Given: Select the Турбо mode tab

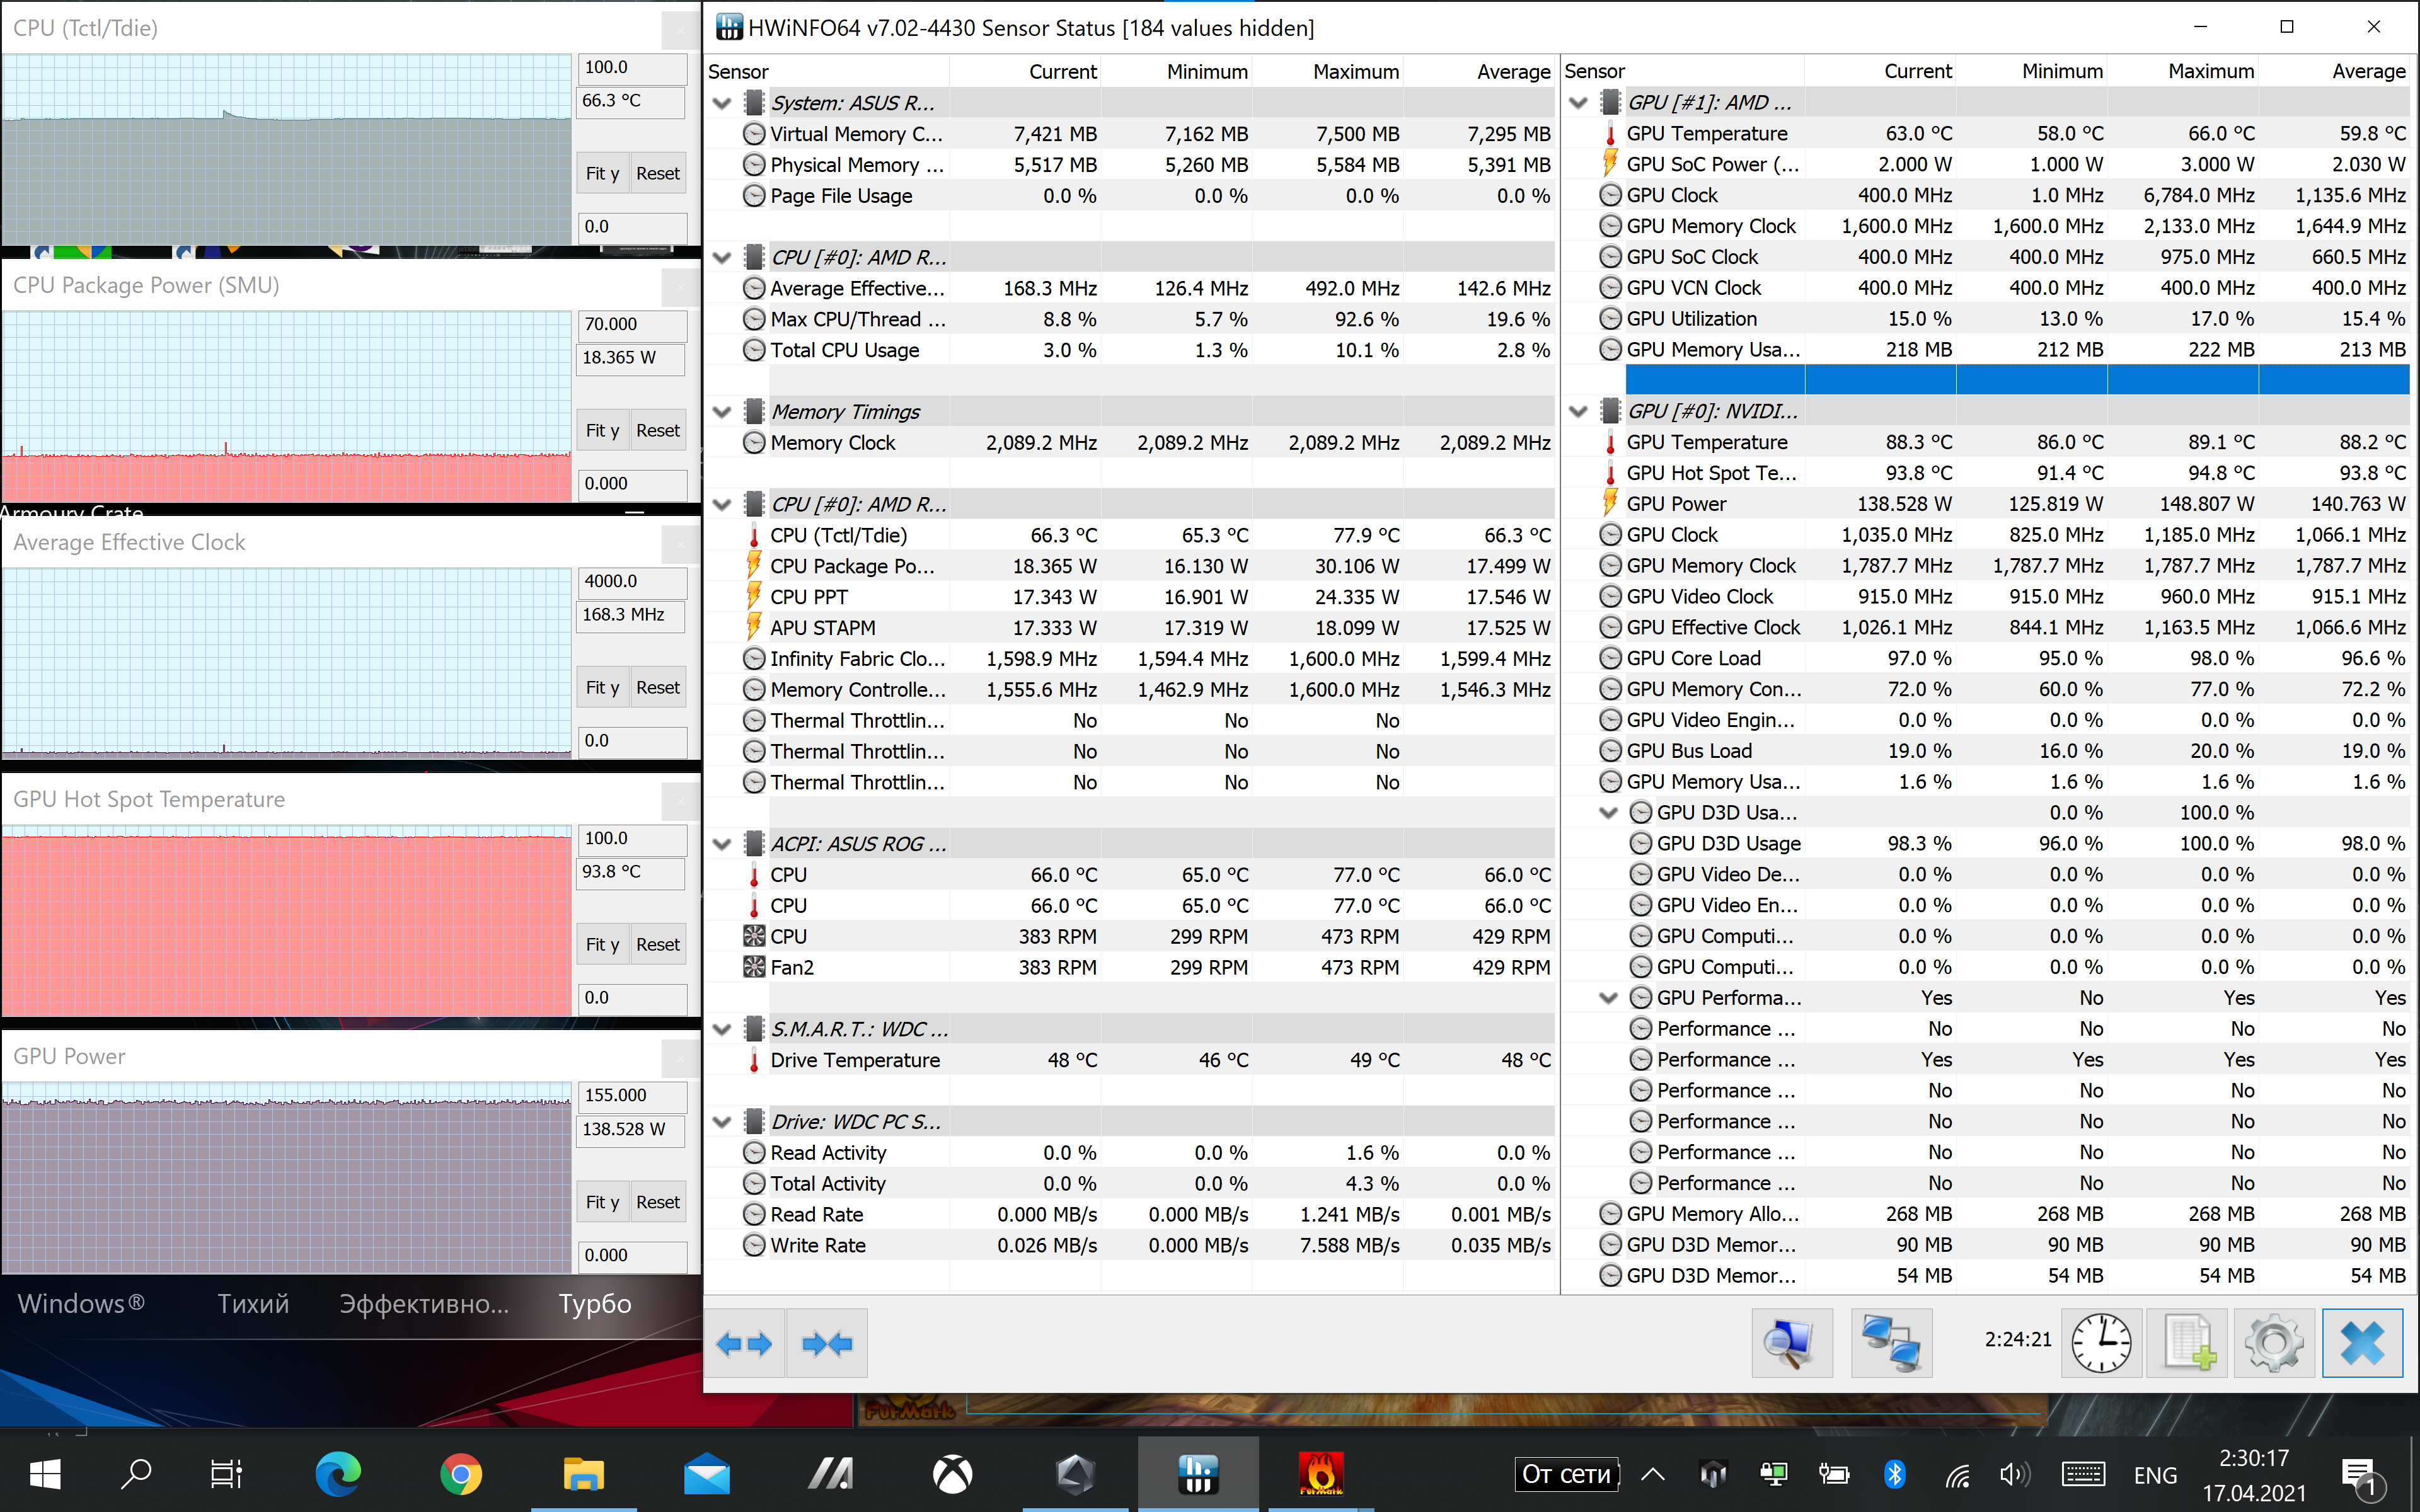Looking at the screenshot, I should [x=595, y=1303].
